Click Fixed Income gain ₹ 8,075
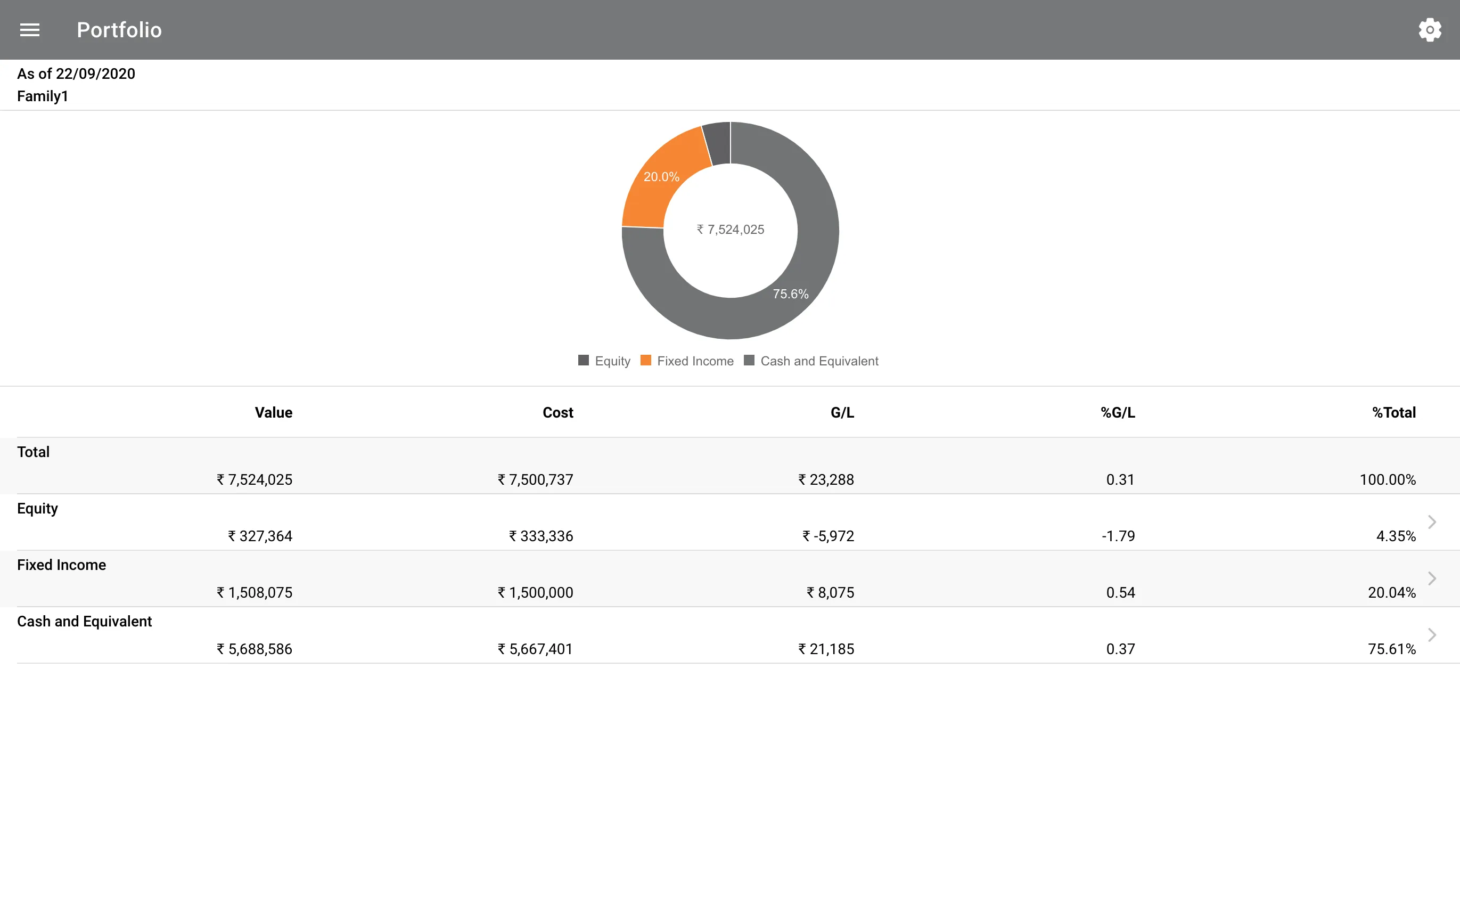The width and height of the screenshot is (1460, 913). coord(830,592)
